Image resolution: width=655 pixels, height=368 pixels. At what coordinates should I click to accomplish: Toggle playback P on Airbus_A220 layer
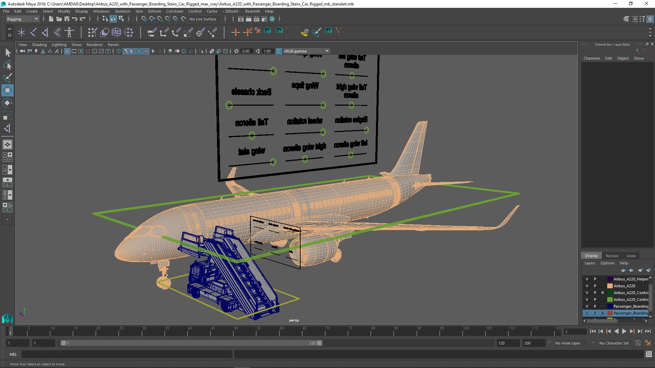595,286
